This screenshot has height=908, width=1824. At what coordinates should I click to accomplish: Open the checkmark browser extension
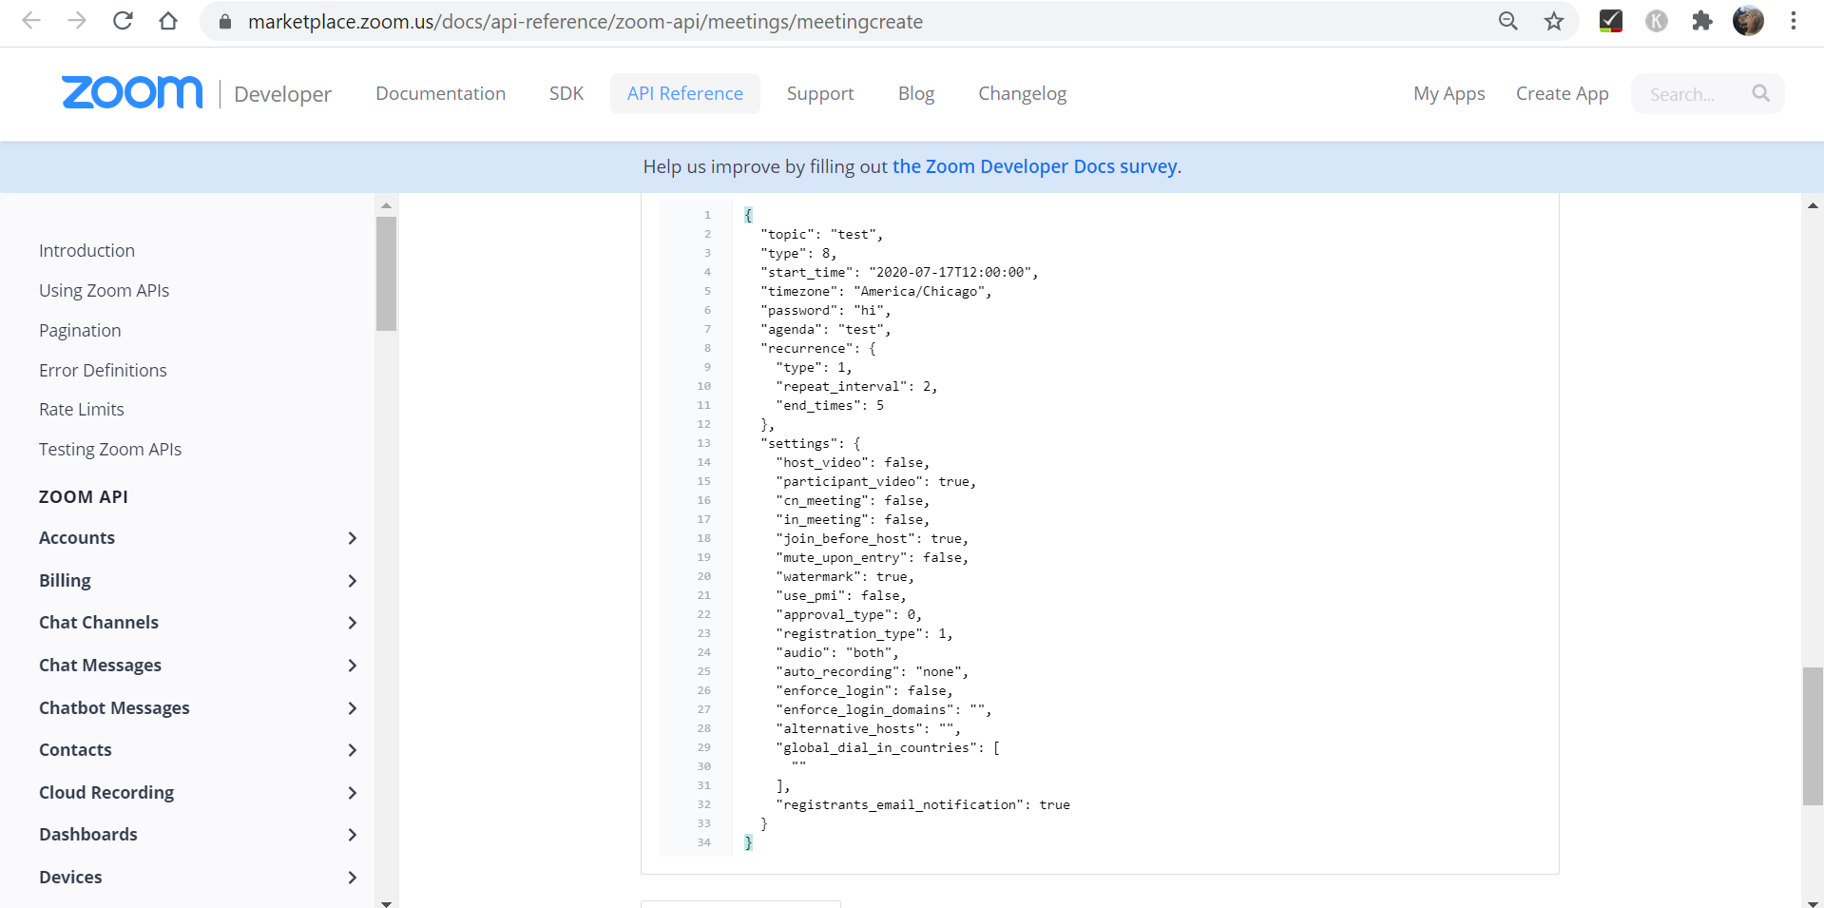[1611, 21]
